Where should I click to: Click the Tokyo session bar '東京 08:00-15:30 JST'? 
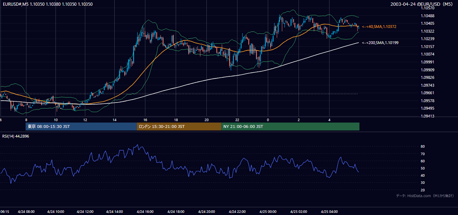coord(81,126)
